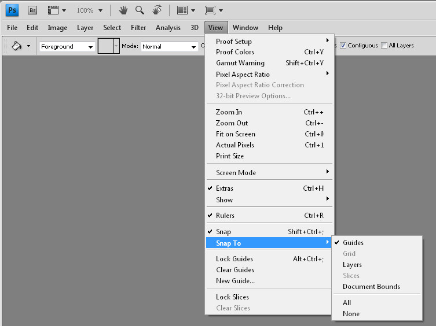Click the Paint Bucket tool preset icon
This screenshot has height=326, width=436.
[16, 46]
